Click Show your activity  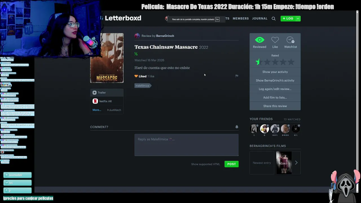click(275, 72)
